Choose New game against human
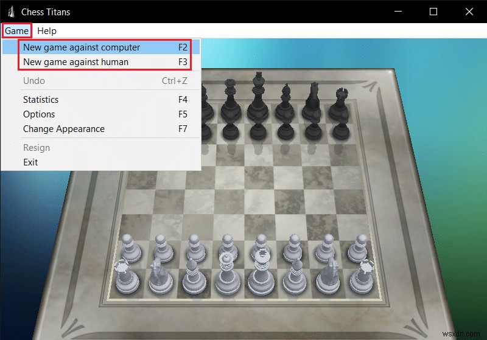This screenshot has width=487, height=340. (101, 61)
